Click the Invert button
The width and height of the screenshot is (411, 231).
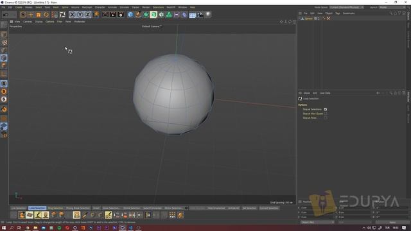tap(96, 208)
